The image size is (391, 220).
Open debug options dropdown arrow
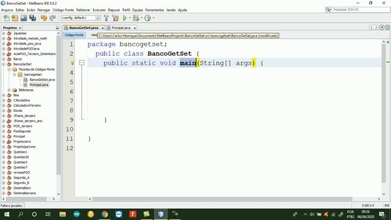click(142, 18)
